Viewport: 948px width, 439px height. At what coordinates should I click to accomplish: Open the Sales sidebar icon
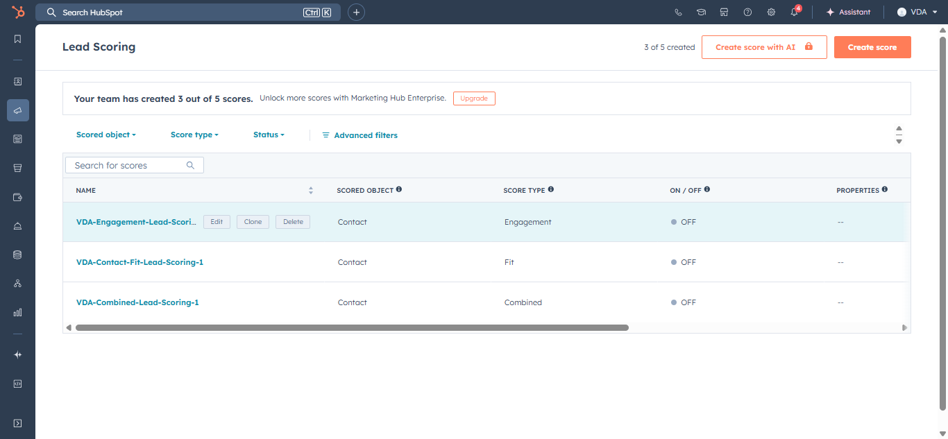[18, 168]
